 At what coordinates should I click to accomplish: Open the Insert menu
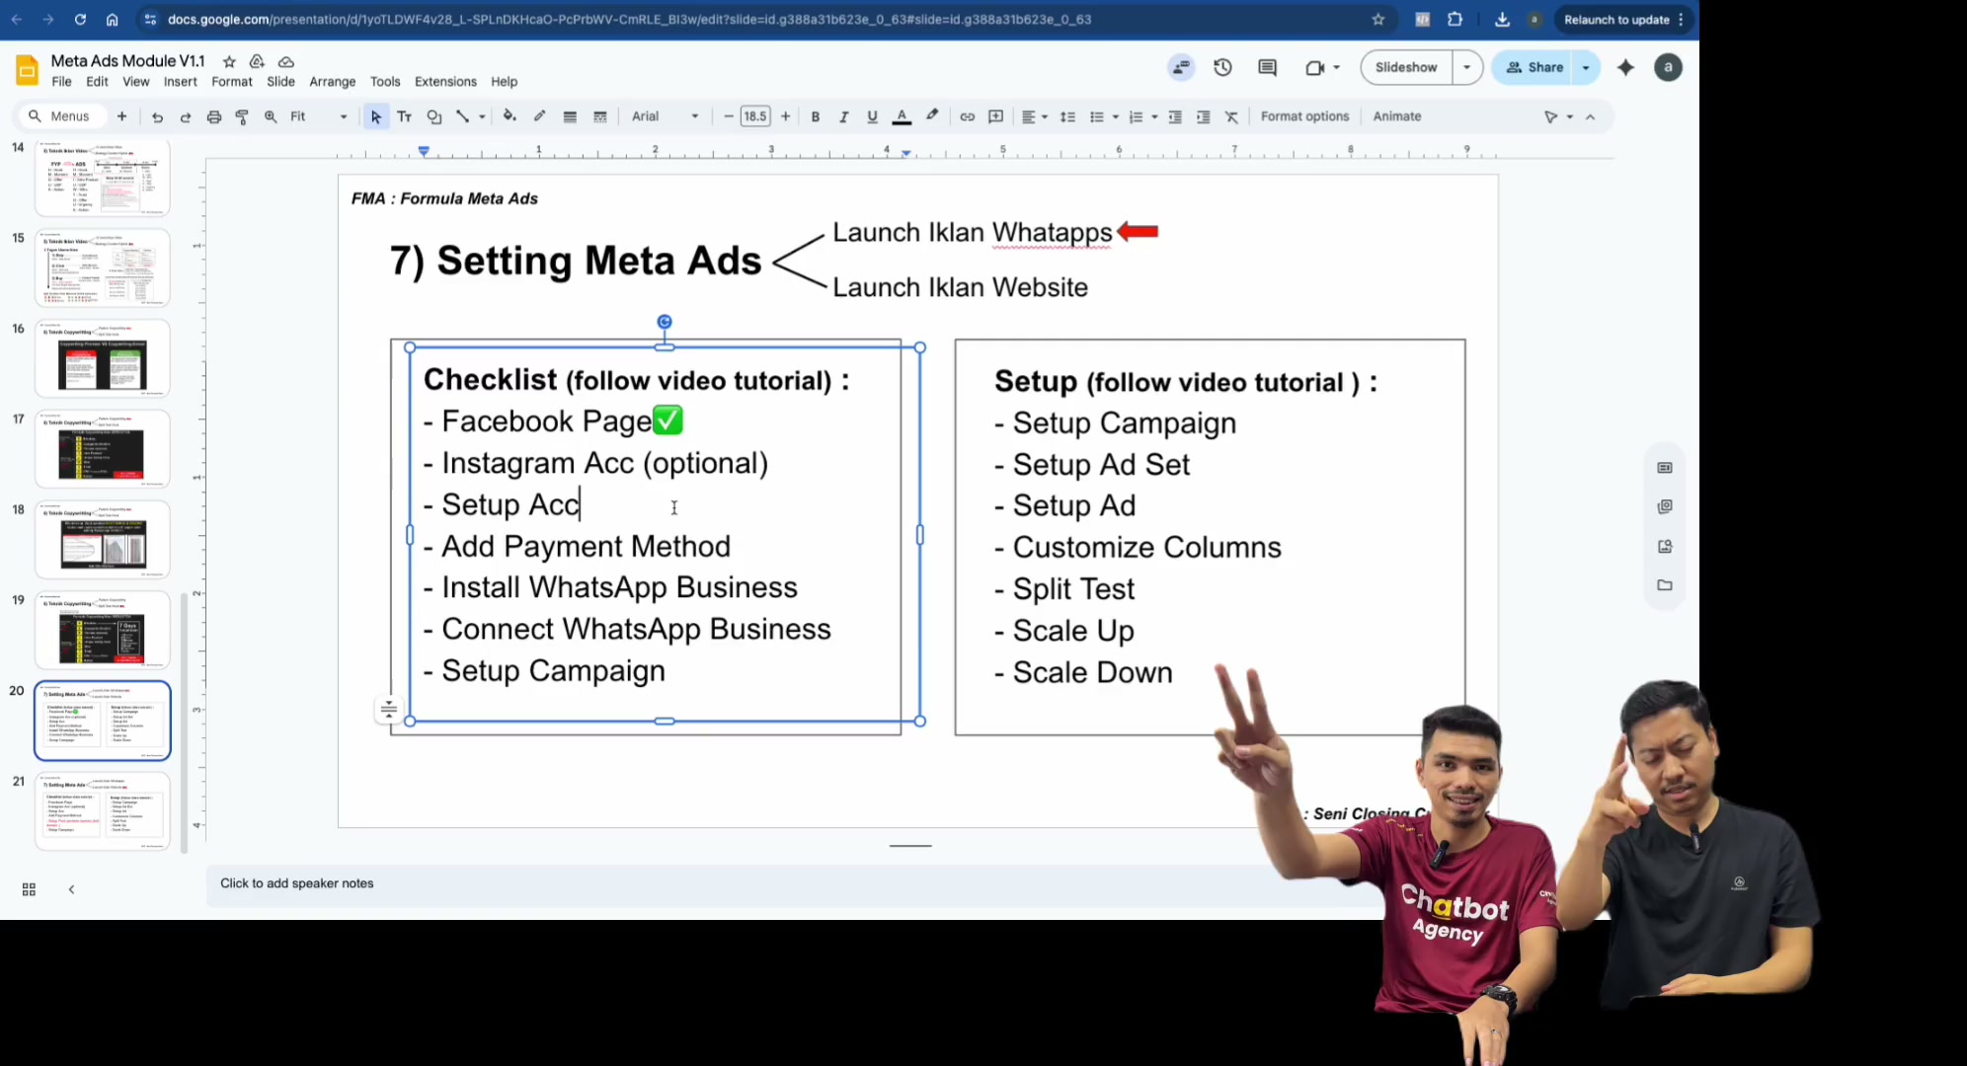pos(180,82)
